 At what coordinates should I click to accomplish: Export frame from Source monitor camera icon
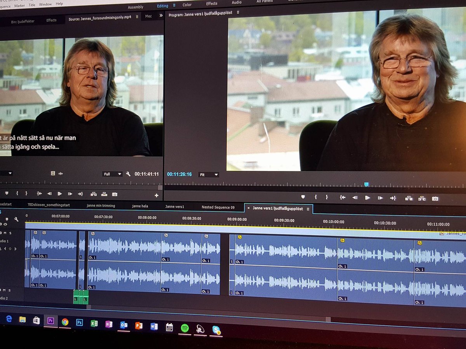tap(115, 194)
